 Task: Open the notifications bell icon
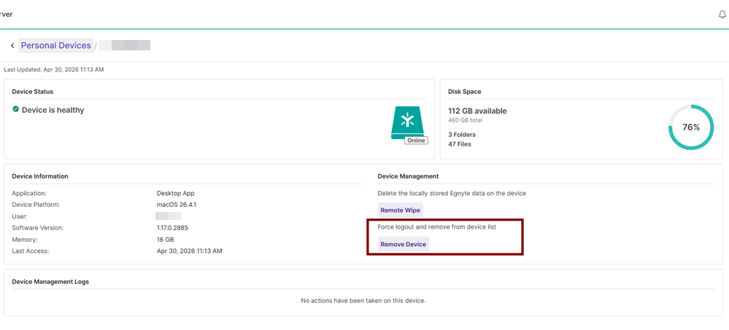coord(722,15)
